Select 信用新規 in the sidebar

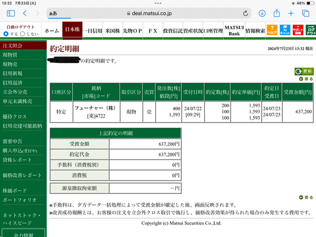pyautogui.click(x=12, y=74)
